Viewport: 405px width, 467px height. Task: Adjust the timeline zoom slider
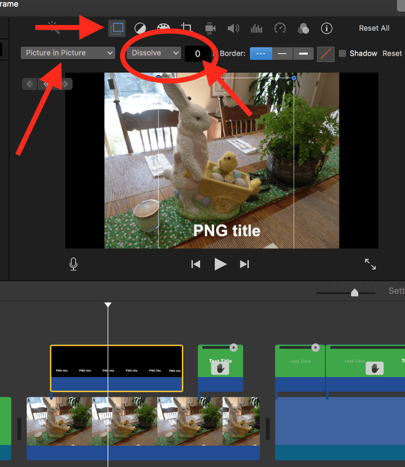[x=354, y=292]
